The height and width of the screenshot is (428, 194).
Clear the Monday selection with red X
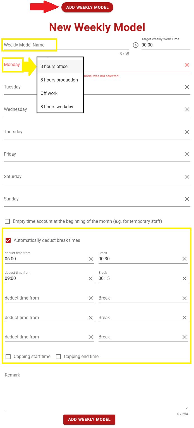point(187,65)
